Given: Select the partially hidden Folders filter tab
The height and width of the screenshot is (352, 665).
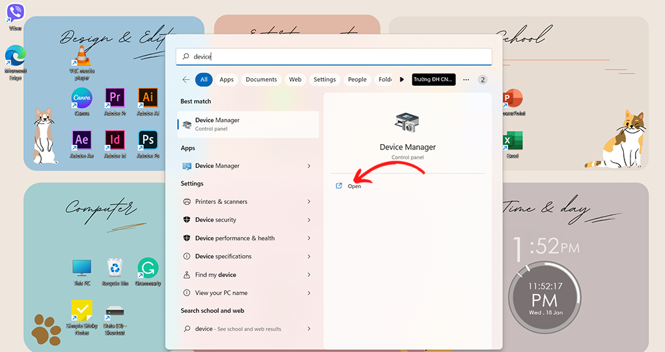Looking at the screenshot, I should 384,80.
